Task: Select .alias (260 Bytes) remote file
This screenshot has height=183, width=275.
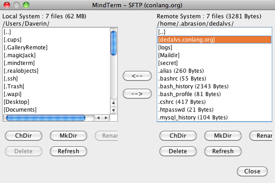Action: pos(214,70)
